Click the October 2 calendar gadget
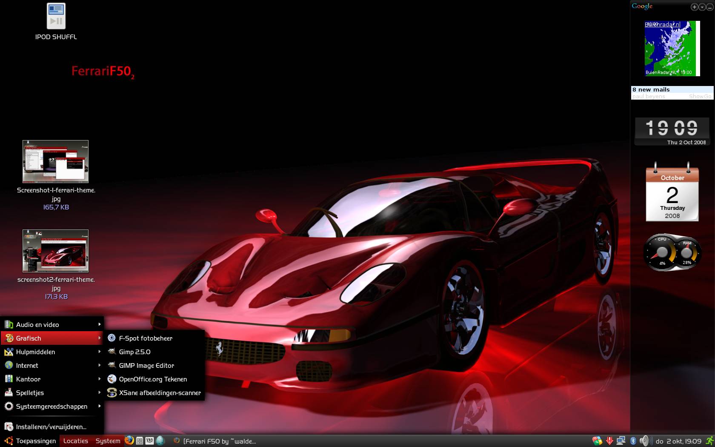The image size is (715, 447). tap(672, 192)
